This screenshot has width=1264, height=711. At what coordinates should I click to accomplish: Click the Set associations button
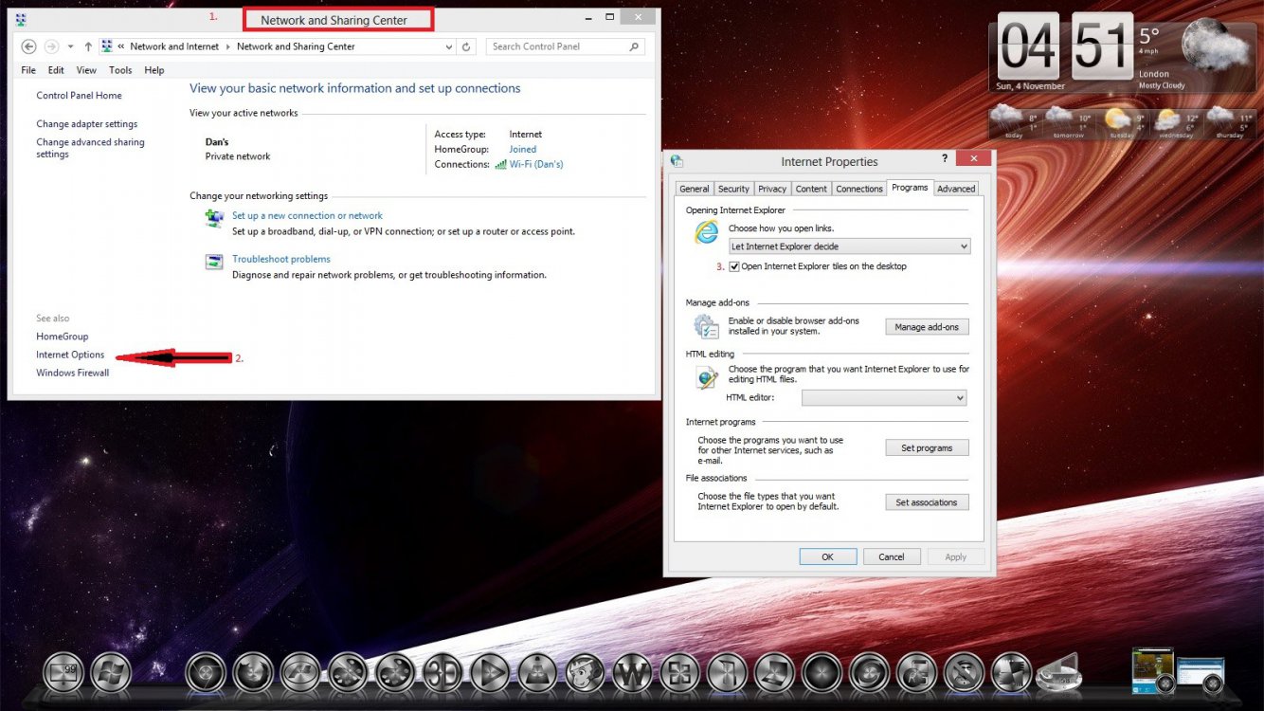[x=927, y=502]
